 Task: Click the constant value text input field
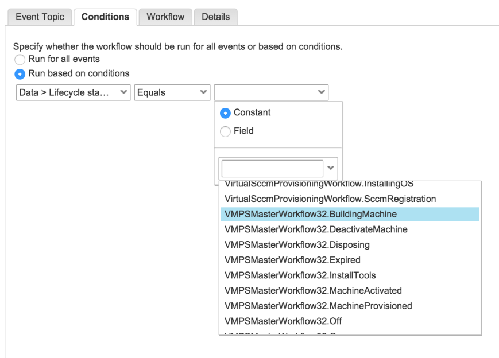272,168
